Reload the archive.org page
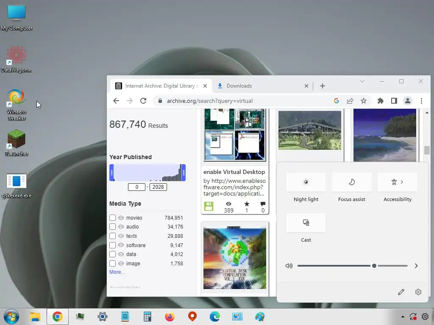This screenshot has height=325, width=434. tap(143, 101)
